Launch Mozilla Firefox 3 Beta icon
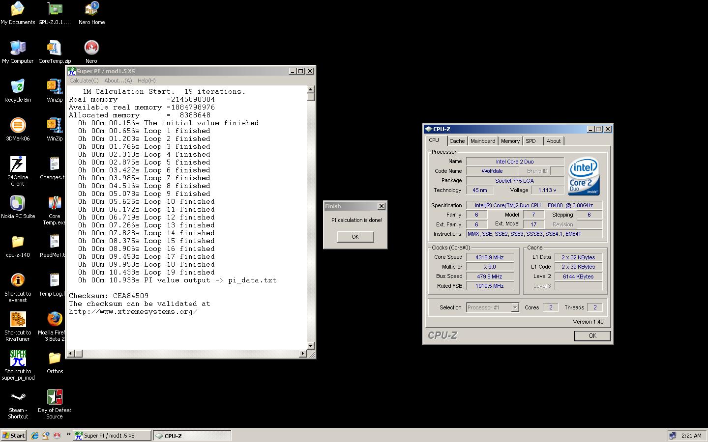Viewport: 708px width, 442px height. [x=52, y=327]
